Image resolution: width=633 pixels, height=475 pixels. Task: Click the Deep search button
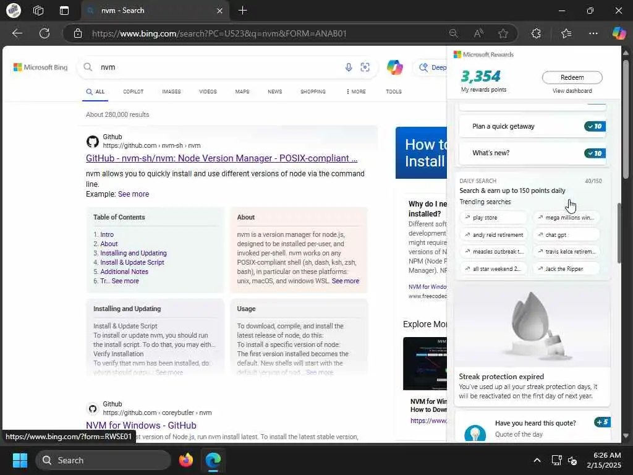(431, 67)
